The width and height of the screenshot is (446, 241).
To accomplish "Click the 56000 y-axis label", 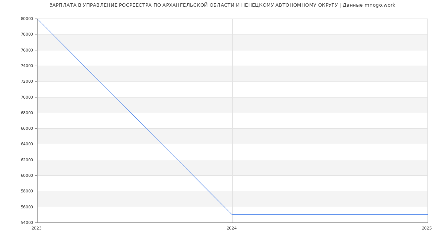I will 27,207.
